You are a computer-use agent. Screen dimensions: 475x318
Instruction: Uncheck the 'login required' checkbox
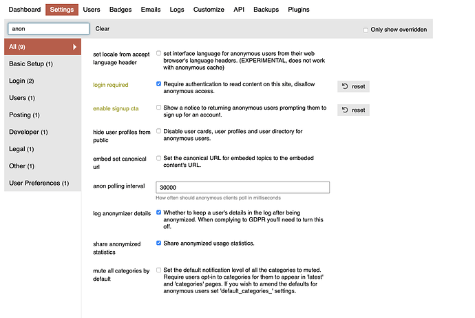click(158, 83)
